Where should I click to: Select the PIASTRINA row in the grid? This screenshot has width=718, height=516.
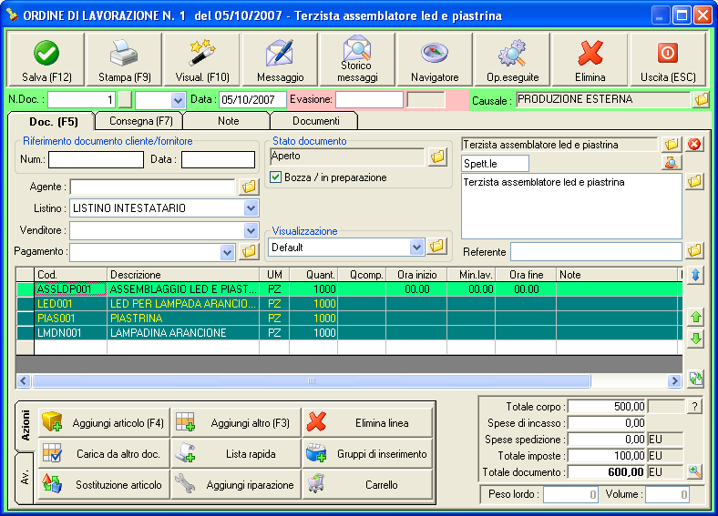182,319
